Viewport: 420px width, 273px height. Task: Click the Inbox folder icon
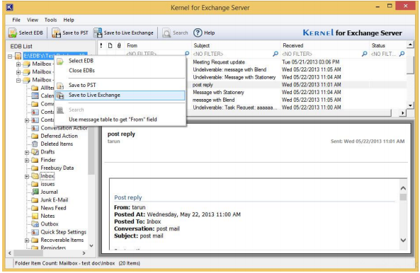(x=35, y=176)
